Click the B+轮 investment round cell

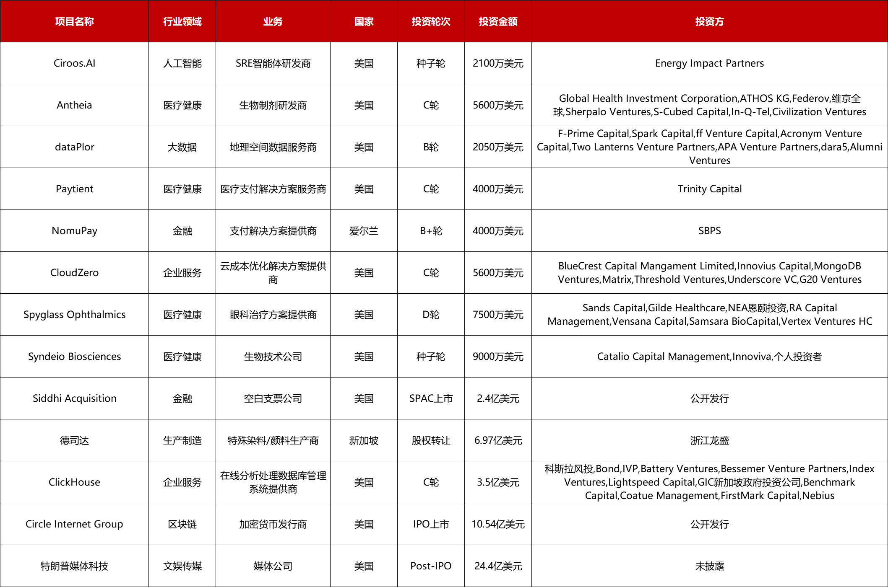[x=431, y=231]
